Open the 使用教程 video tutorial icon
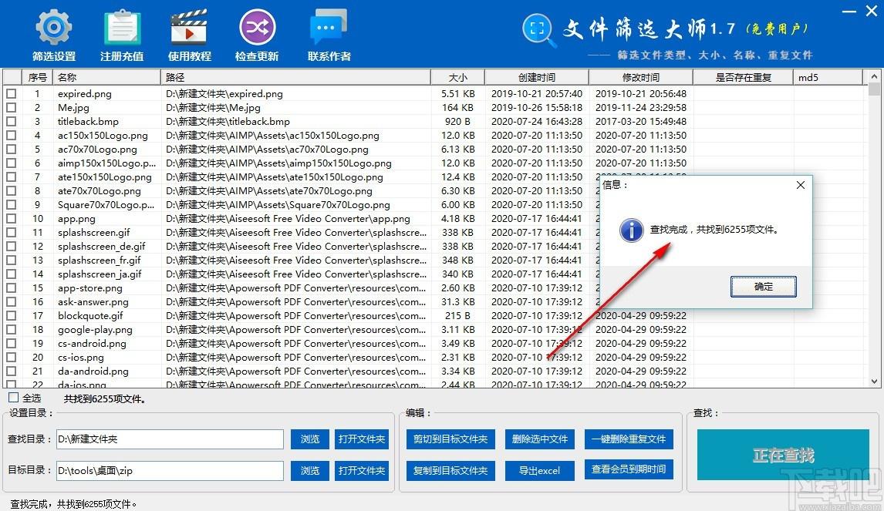This screenshot has width=884, height=511. (190, 27)
